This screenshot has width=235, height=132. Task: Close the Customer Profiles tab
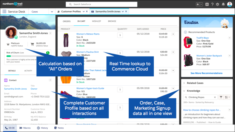(x=87, y=11)
